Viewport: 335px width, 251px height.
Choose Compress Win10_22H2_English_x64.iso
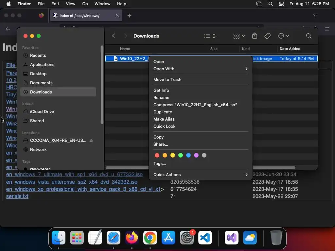201,105
